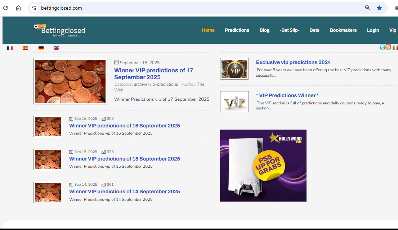
Task: Follow the 'Exclusive vip predictions 2024' link
Action: tap(293, 62)
